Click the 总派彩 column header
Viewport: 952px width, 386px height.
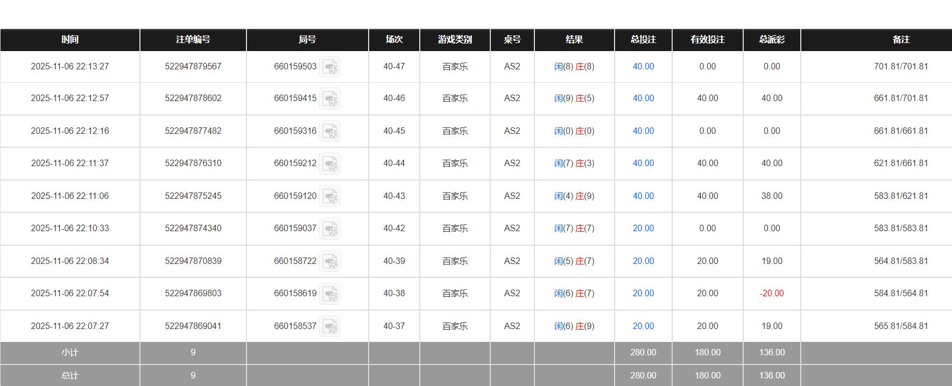(x=772, y=40)
